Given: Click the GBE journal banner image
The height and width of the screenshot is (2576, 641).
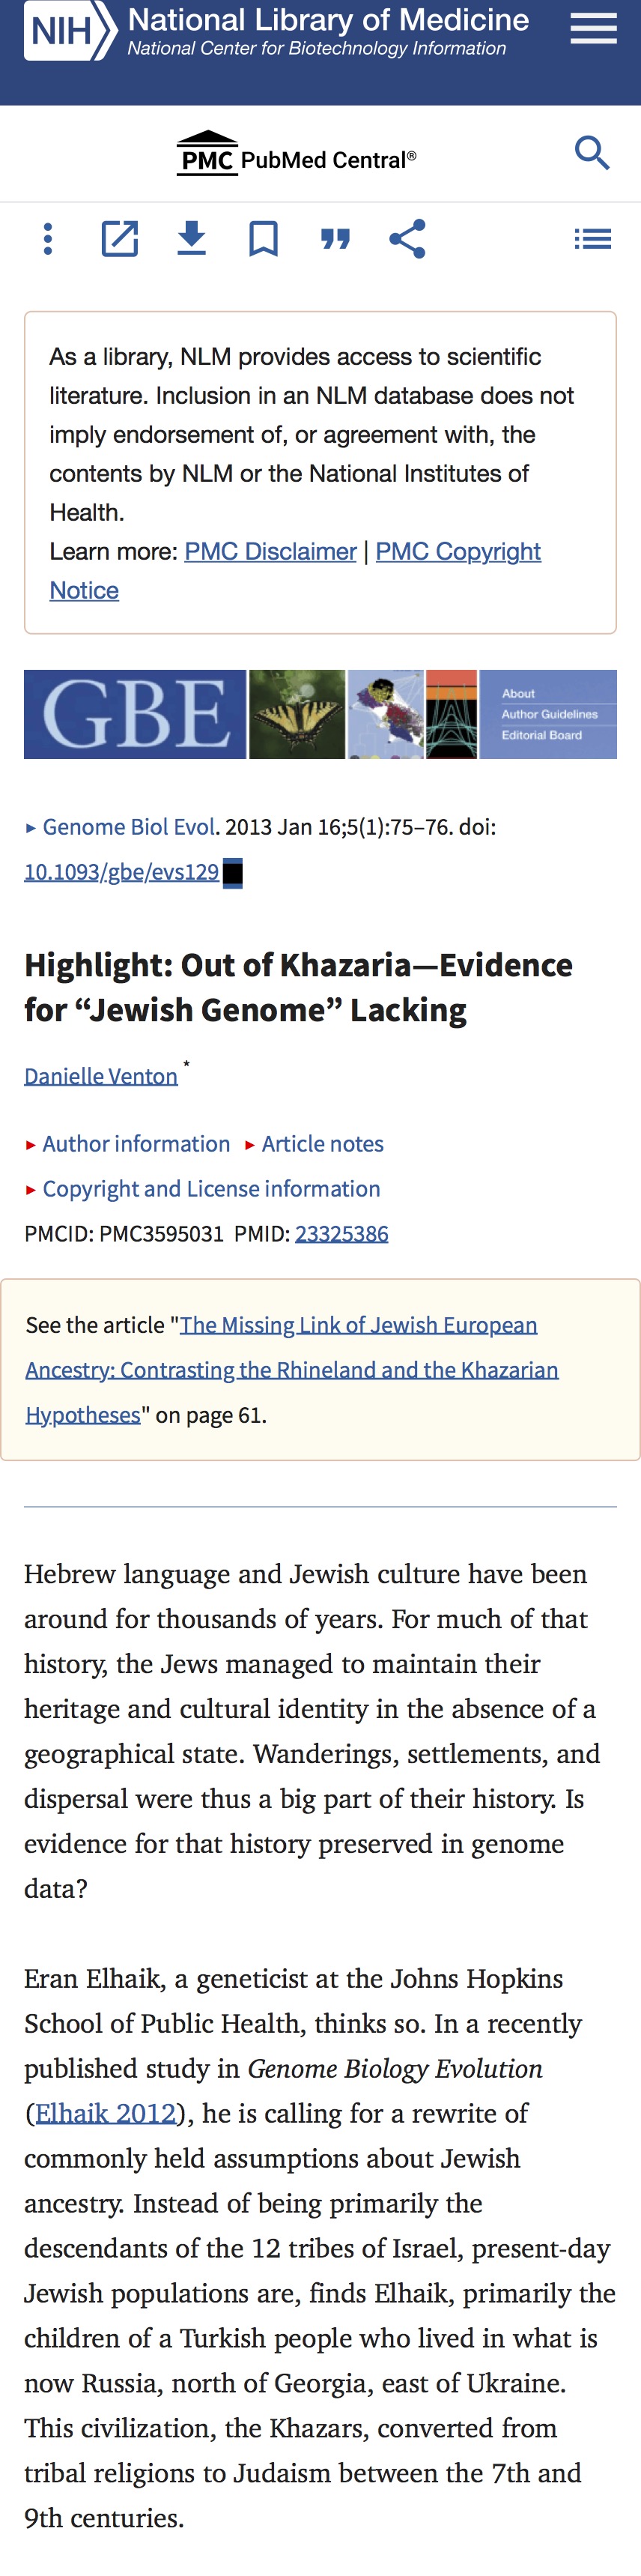Looking at the screenshot, I should [320, 714].
